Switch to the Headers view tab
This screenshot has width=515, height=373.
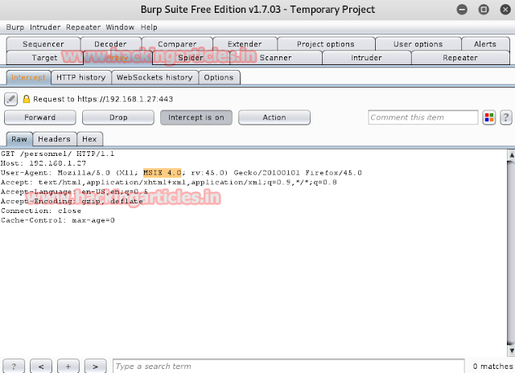coord(54,139)
